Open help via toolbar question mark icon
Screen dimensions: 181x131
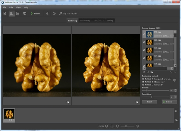54,14
